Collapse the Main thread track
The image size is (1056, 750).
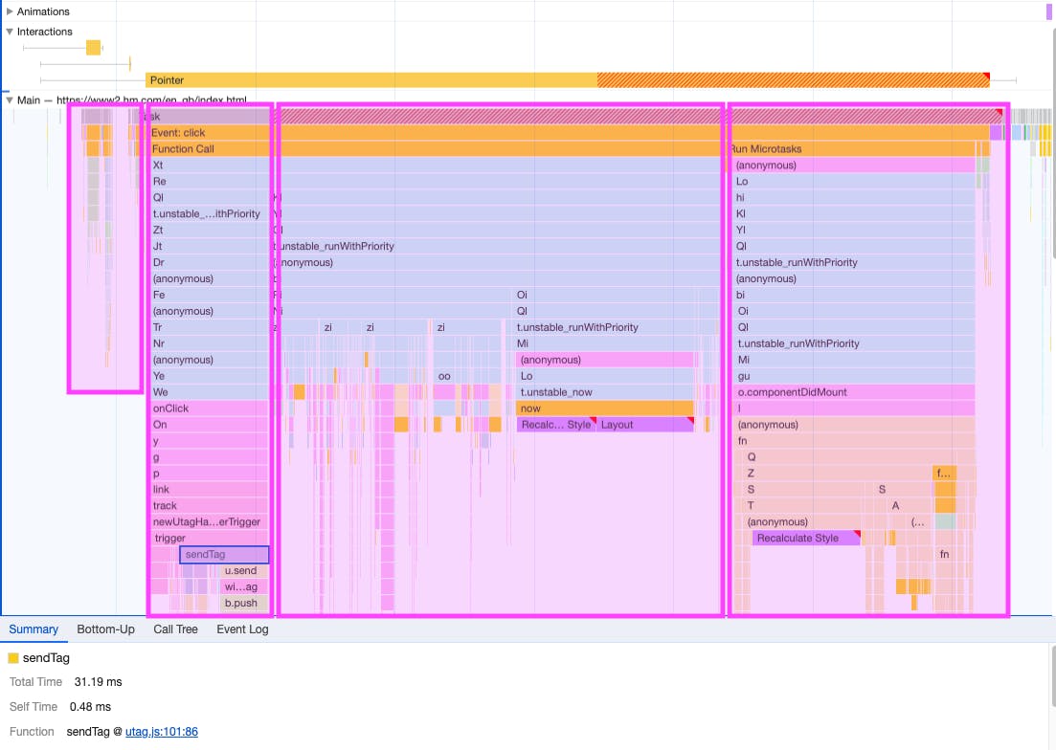point(10,99)
